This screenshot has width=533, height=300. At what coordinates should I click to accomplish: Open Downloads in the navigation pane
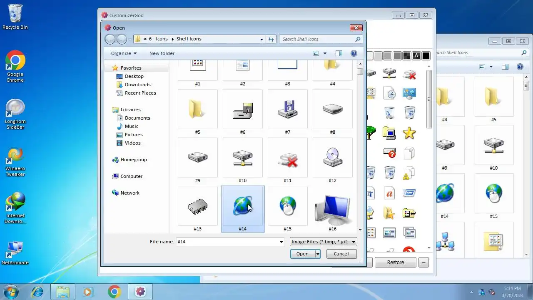[x=137, y=85]
